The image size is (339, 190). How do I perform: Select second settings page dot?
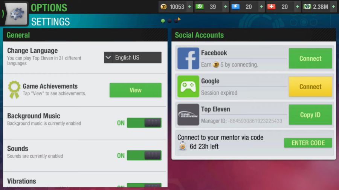pyautogui.click(x=170, y=21)
